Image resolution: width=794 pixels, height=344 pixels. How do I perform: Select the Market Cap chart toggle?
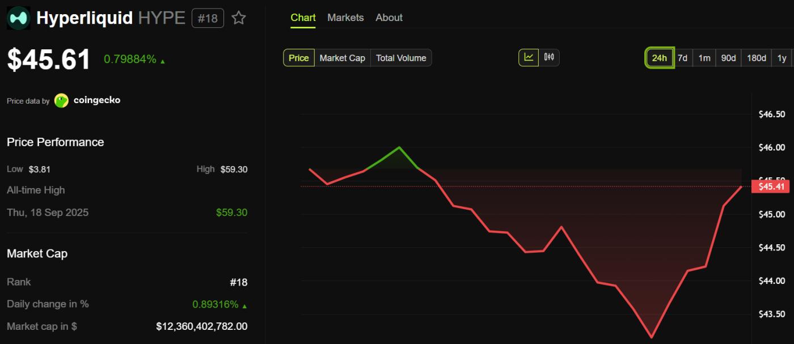[x=342, y=58]
